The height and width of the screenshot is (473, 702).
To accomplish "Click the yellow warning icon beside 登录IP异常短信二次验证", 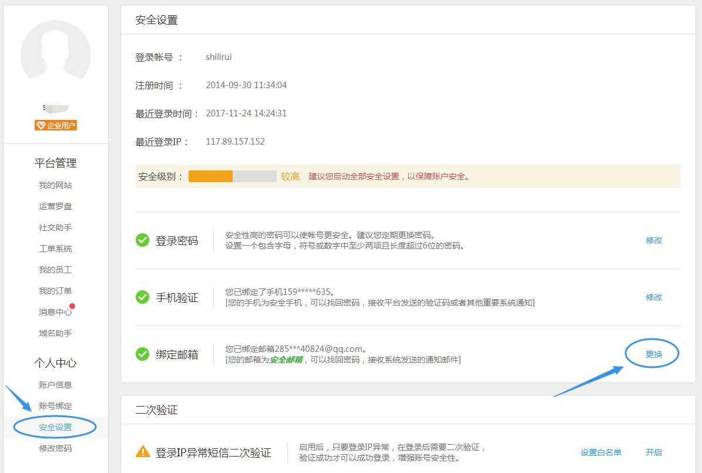I will [142, 452].
